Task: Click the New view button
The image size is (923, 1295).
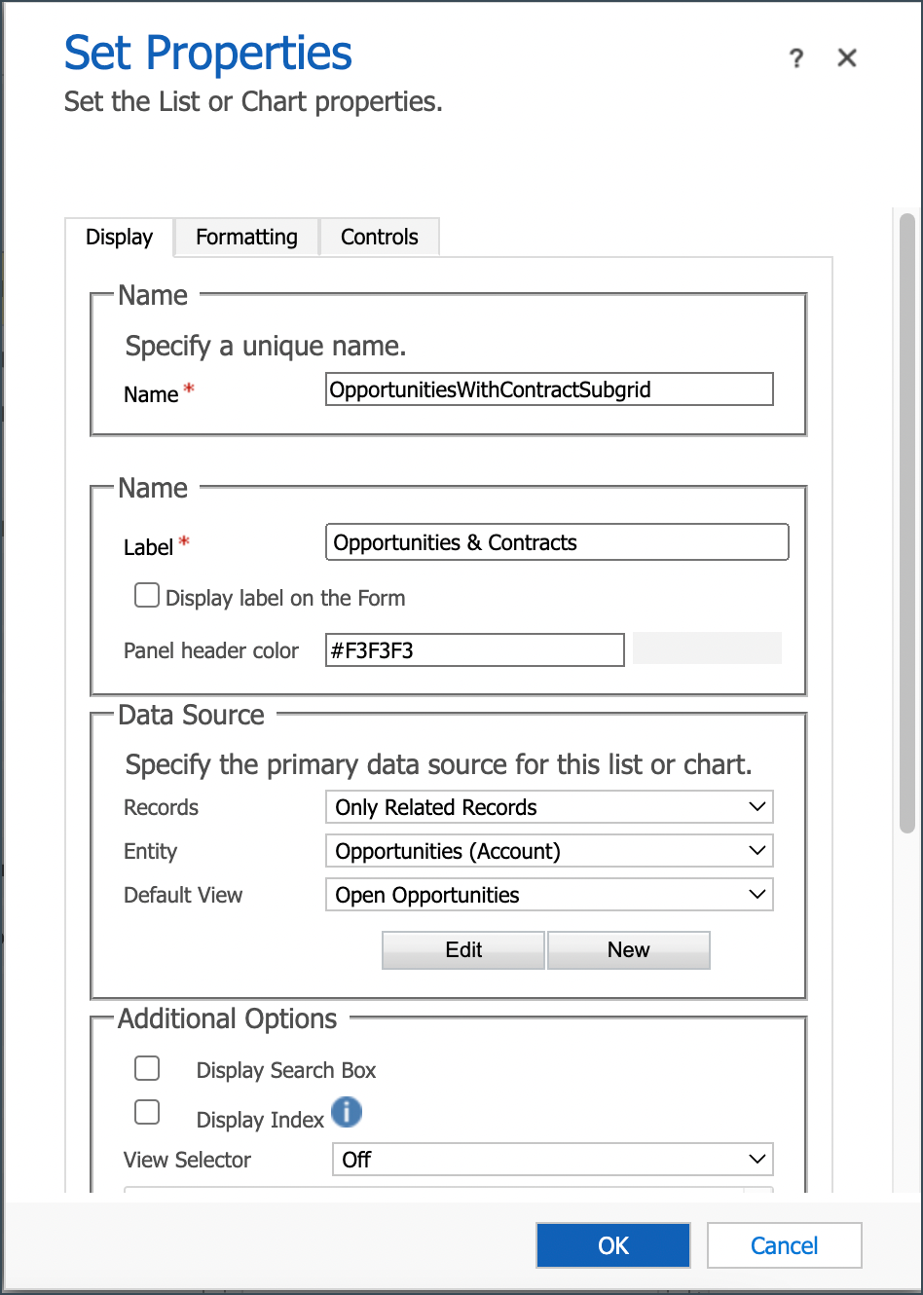Action: point(629,950)
